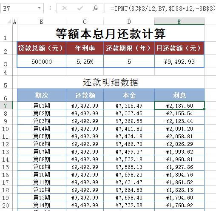Select the cell 第12期
The width and height of the screenshot is (216, 211).
click(42, 190)
